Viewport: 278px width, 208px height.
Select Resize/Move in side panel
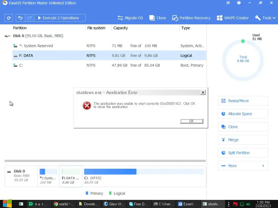[x=243, y=101]
